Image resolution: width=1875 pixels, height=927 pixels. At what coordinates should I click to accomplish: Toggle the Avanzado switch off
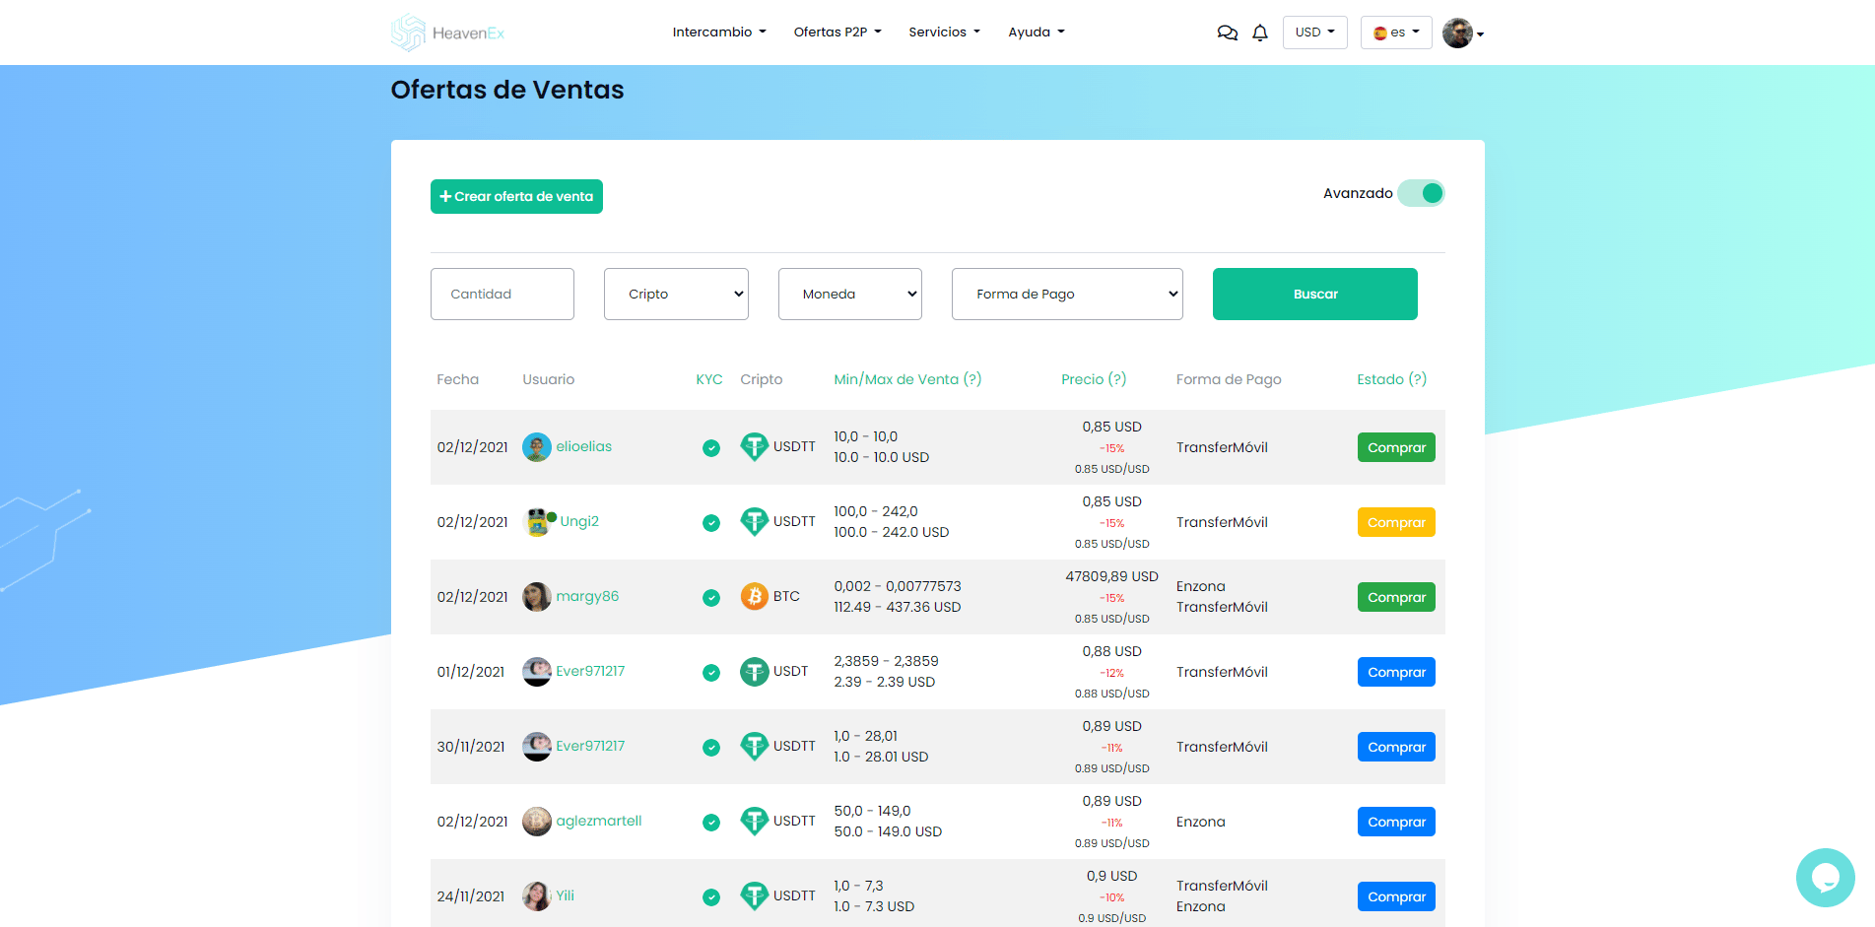click(1422, 193)
